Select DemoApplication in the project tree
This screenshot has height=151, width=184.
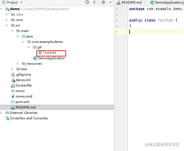(x=51, y=58)
